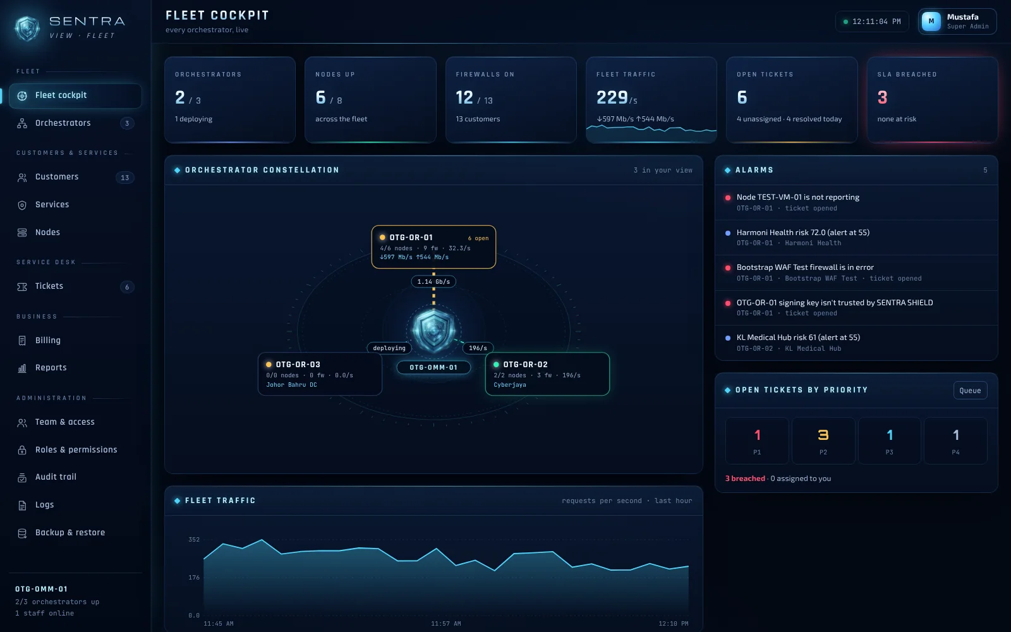Open the Fleet cockpit menu item
The image size is (1011, 632).
click(x=75, y=96)
